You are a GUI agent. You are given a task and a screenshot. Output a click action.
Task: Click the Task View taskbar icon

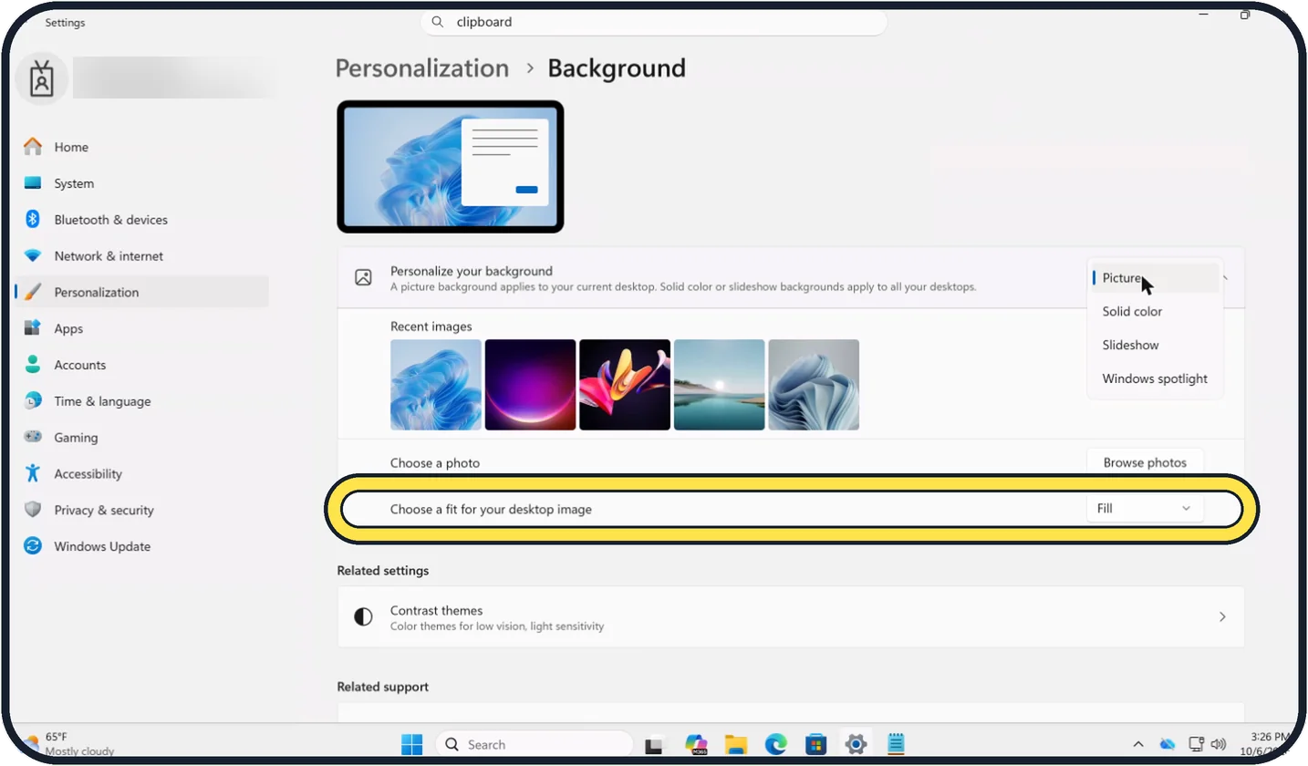tap(654, 745)
